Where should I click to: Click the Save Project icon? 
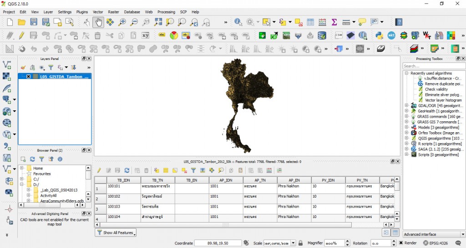tap(34, 22)
